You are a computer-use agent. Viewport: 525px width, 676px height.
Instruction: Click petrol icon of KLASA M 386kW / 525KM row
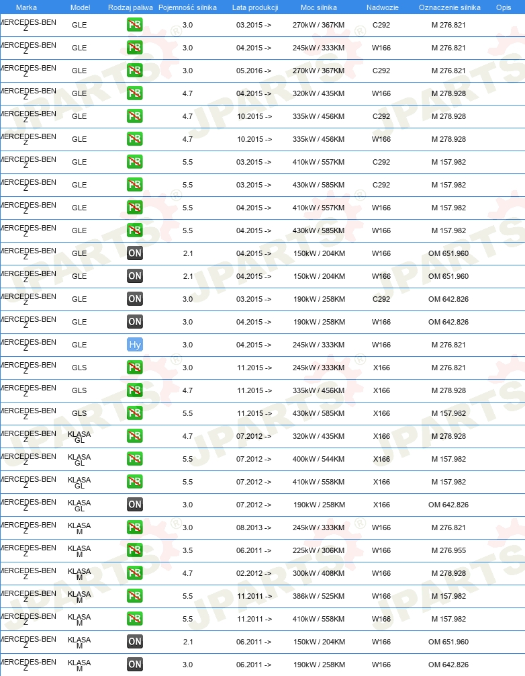(x=135, y=596)
